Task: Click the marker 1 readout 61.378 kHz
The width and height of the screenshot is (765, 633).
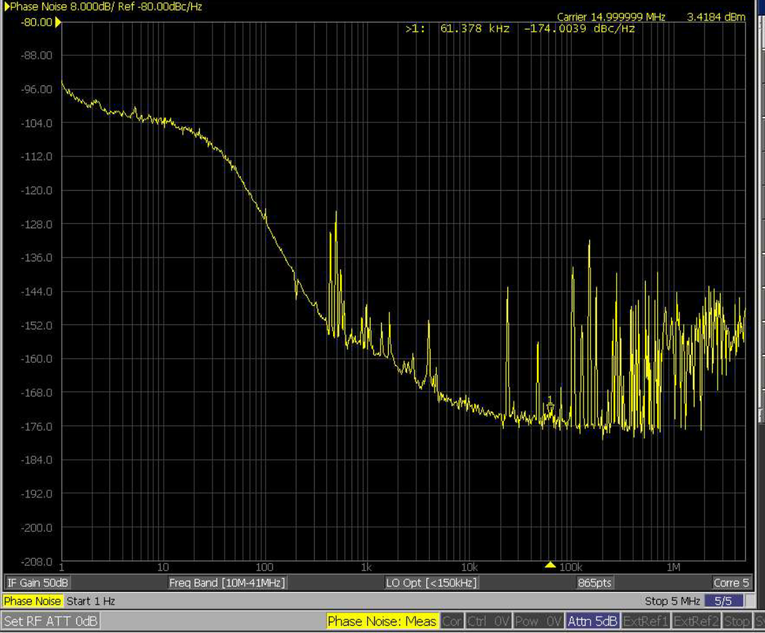Action: [474, 29]
